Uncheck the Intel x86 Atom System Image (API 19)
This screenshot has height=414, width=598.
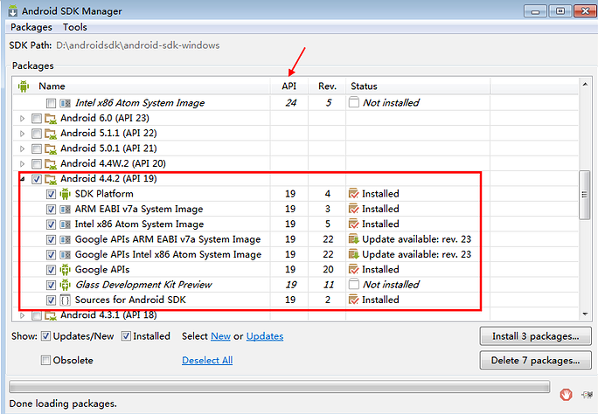51,224
